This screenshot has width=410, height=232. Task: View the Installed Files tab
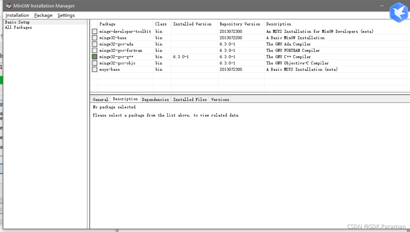point(190,99)
